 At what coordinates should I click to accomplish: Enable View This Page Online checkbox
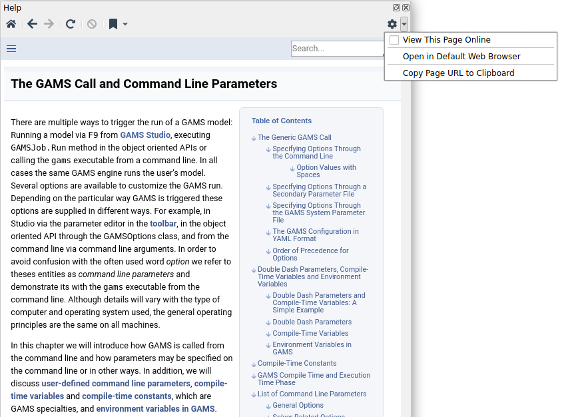pyautogui.click(x=394, y=40)
